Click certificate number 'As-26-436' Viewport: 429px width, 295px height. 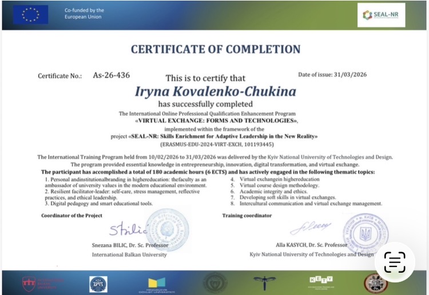112,75
